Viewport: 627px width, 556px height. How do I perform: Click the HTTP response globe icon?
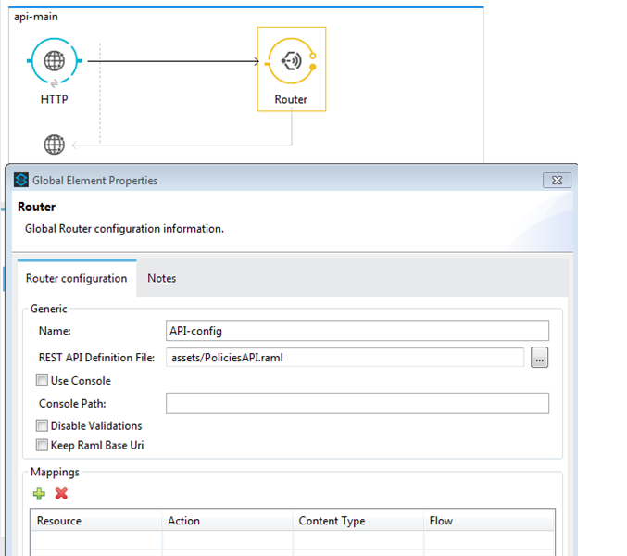point(54,145)
